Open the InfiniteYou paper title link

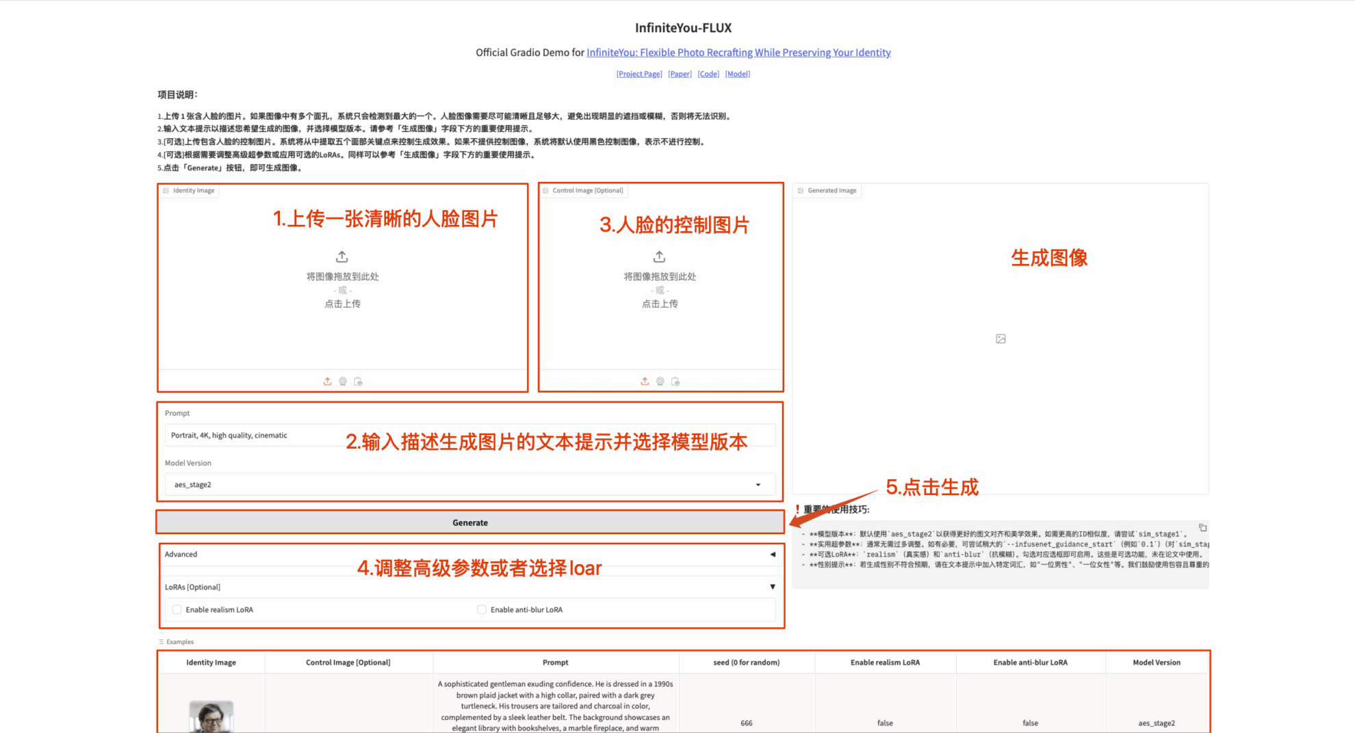pyautogui.click(x=738, y=53)
